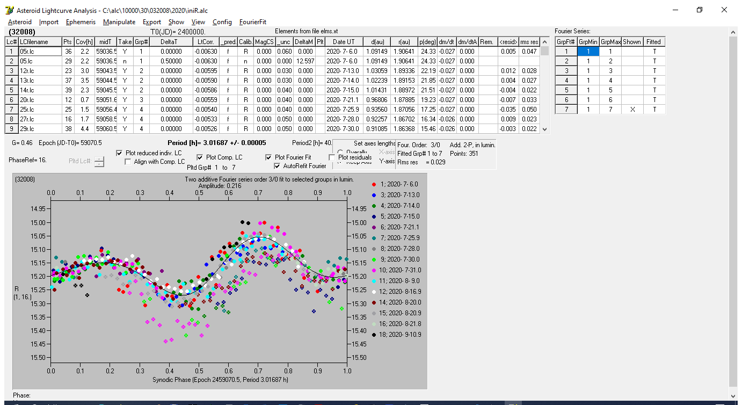Viewport: 742px width, 405px height.
Task: Click the Fitted column header in Fourier Series
Action: pyautogui.click(x=654, y=42)
